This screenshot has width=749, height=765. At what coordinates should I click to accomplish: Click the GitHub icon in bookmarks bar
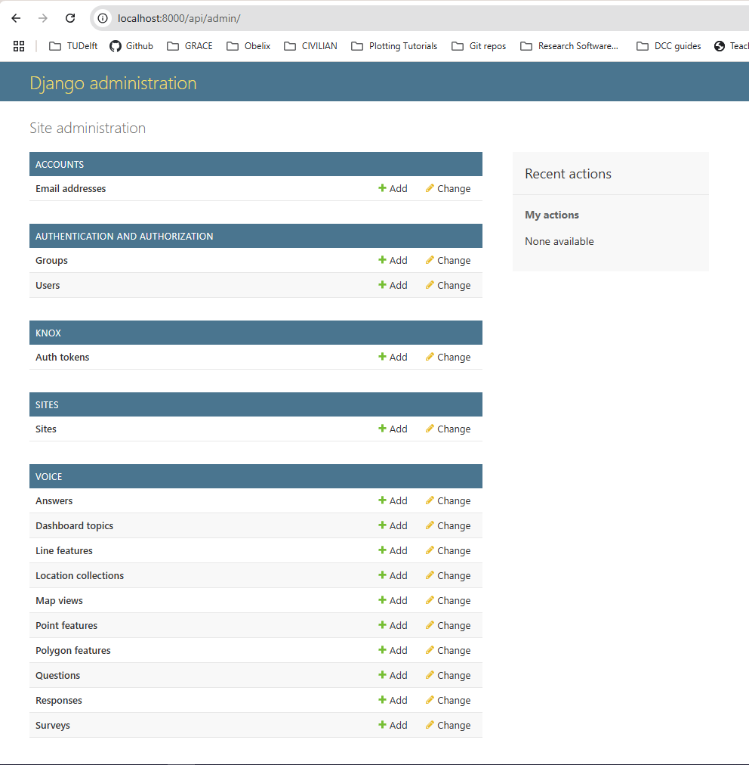click(x=115, y=46)
